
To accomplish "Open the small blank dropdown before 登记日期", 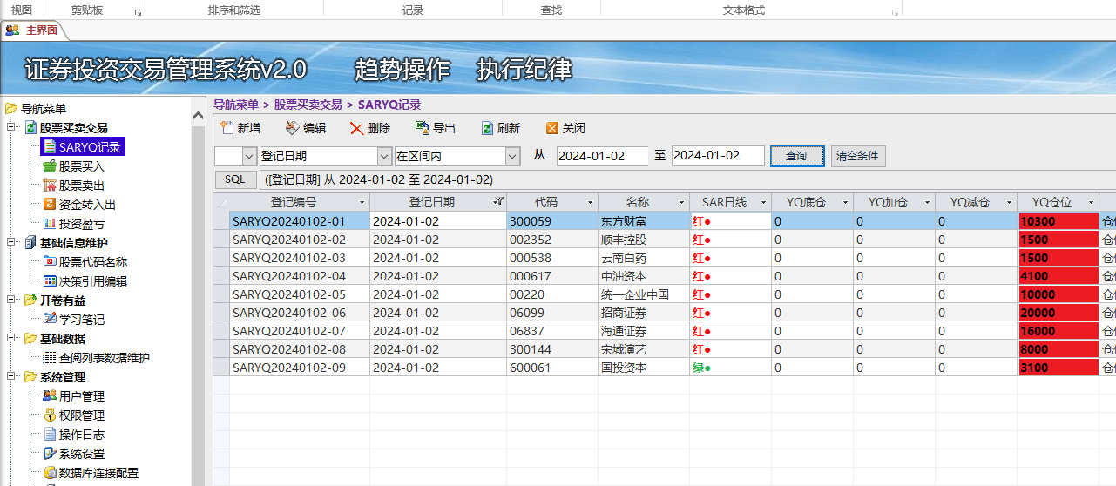I will click(x=248, y=156).
